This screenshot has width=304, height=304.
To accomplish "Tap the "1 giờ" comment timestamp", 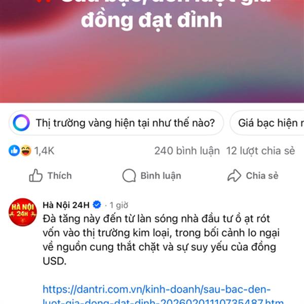I will tap(119, 205).
